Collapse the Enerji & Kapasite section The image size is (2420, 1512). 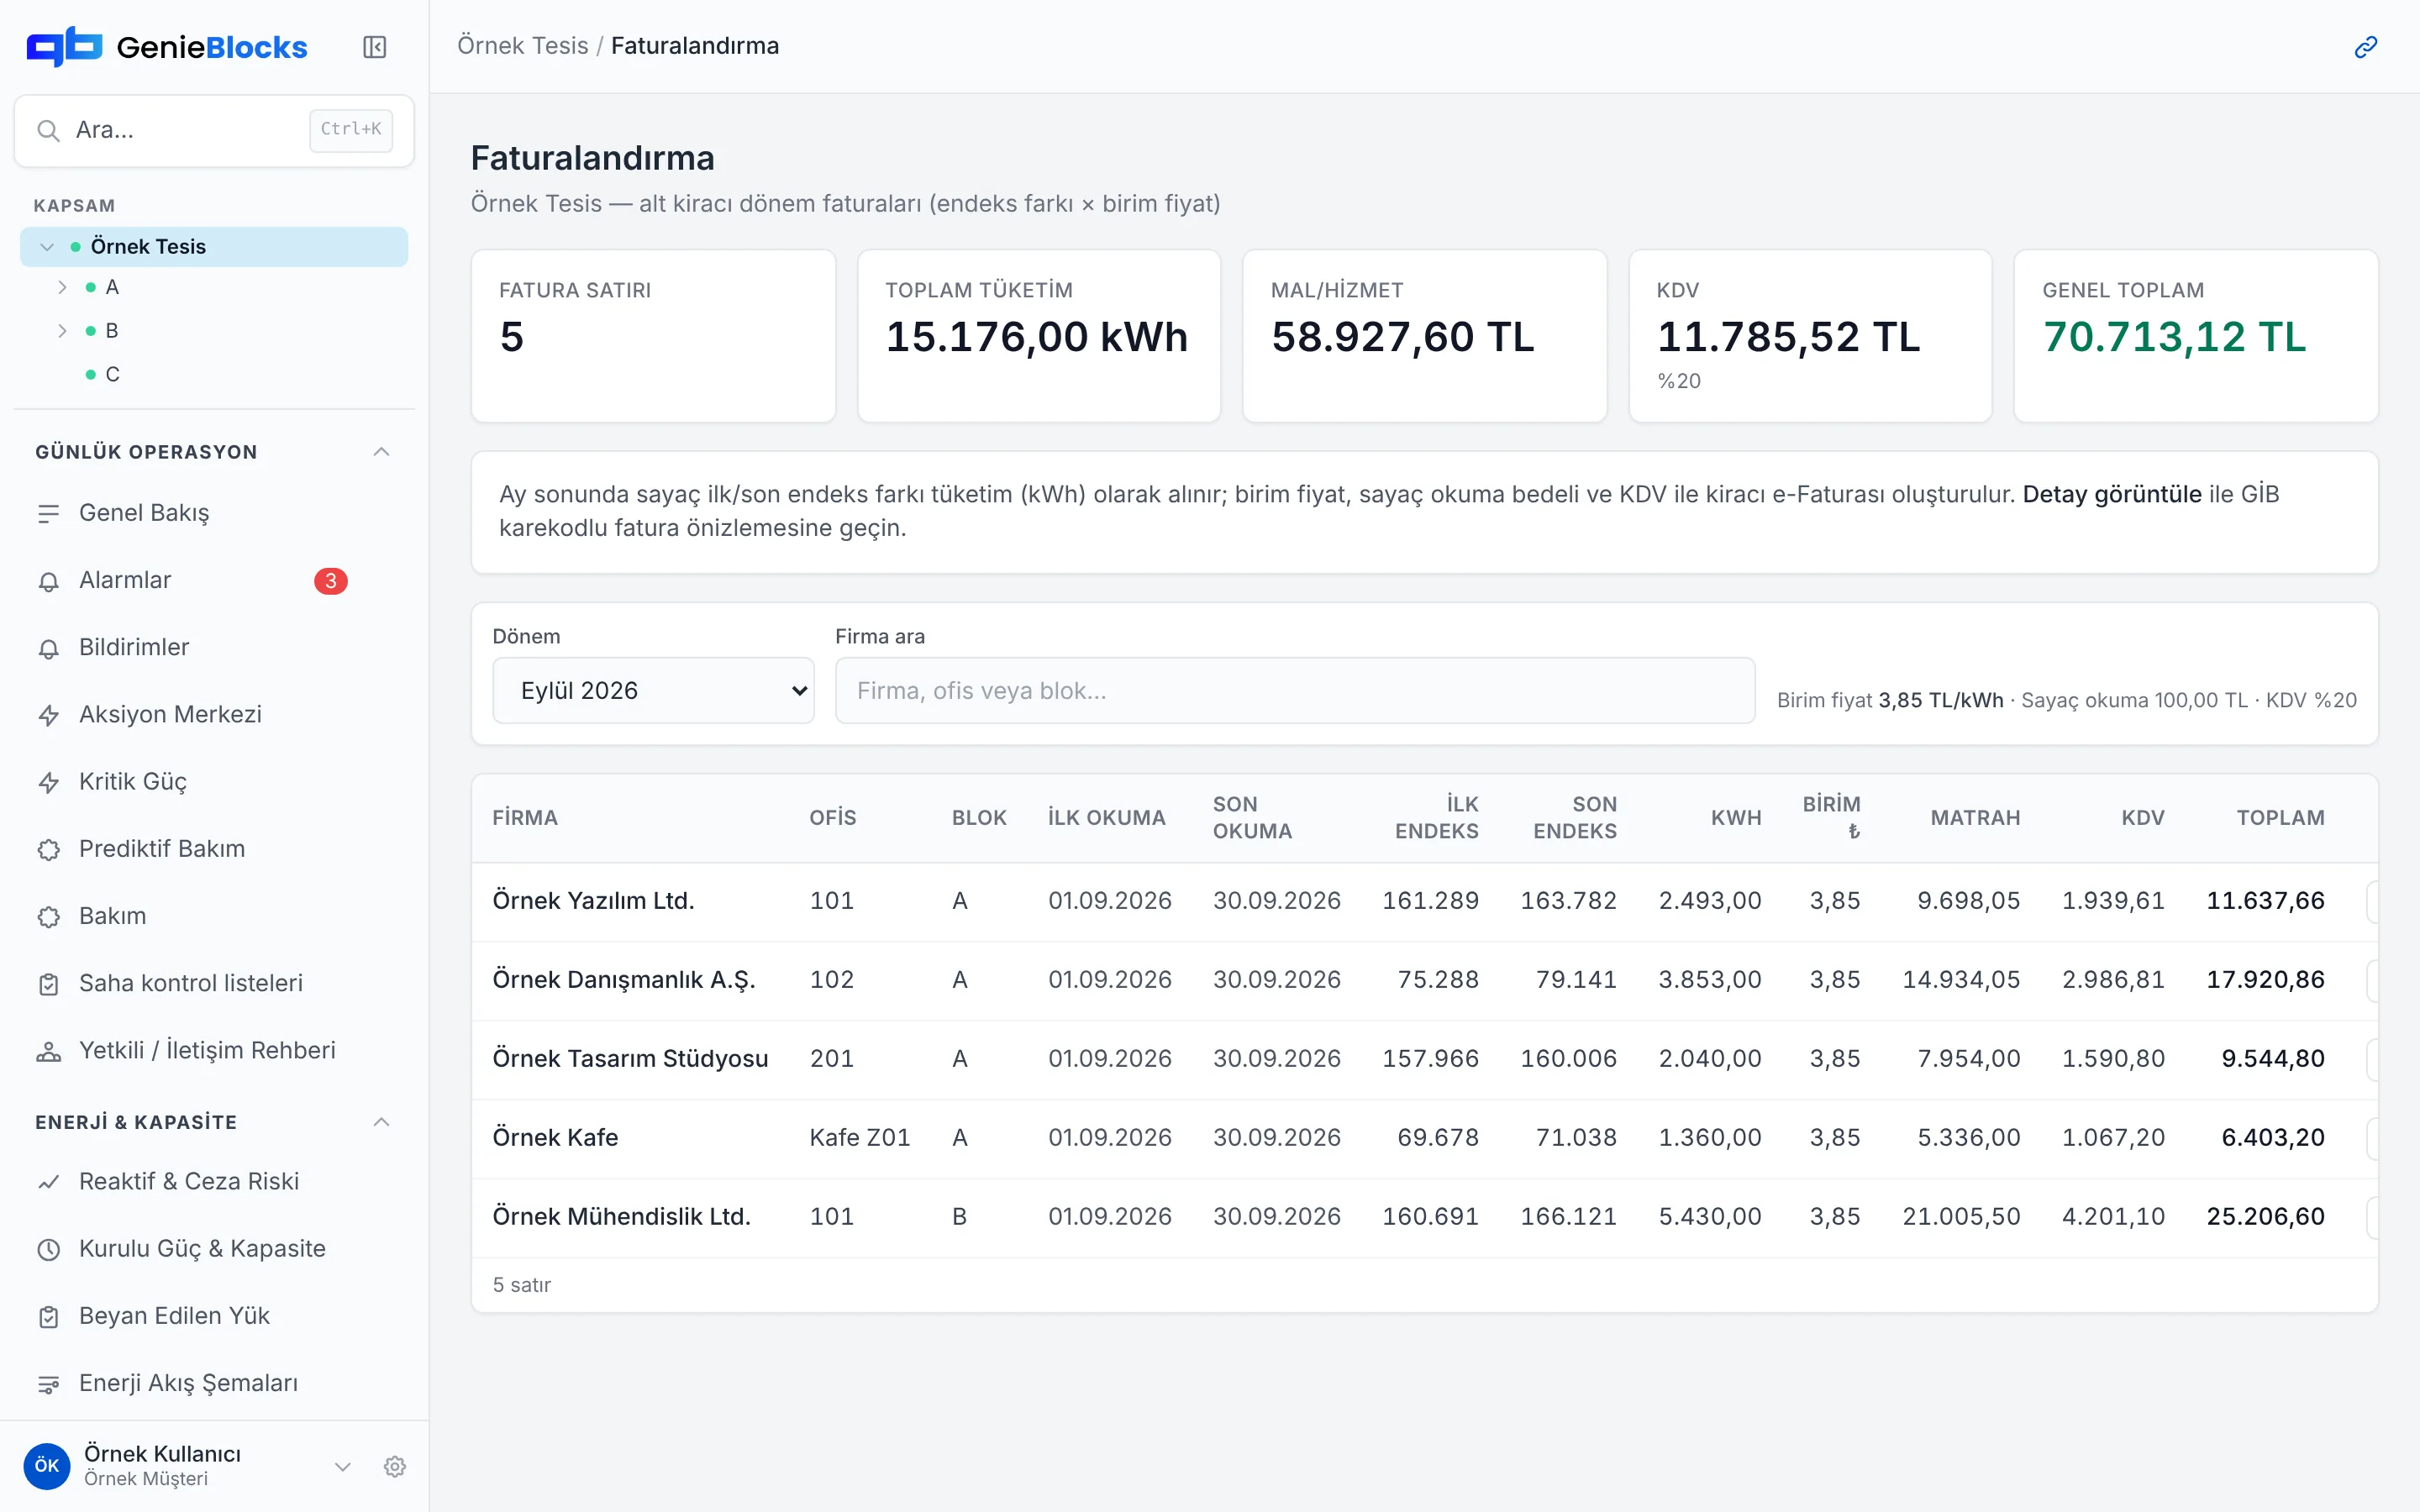(381, 1122)
